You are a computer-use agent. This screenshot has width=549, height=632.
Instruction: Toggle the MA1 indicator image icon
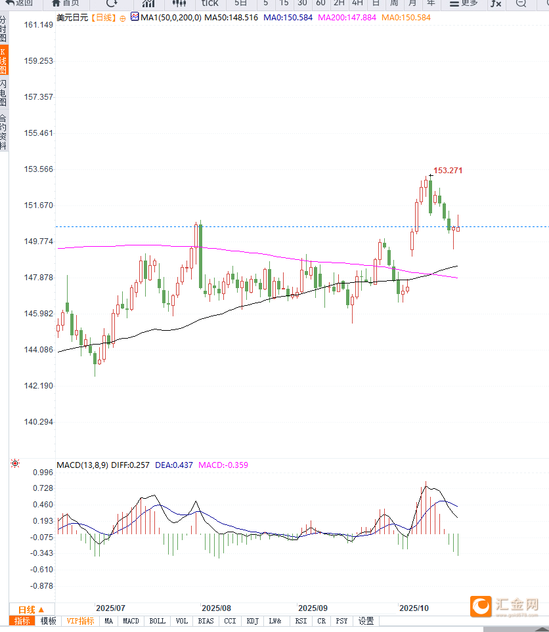click(x=135, y=17)
